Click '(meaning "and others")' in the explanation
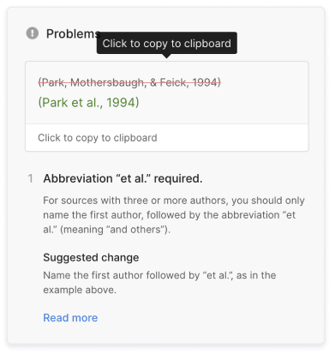The height and width of the screenshot is (354, 335). 115,230
